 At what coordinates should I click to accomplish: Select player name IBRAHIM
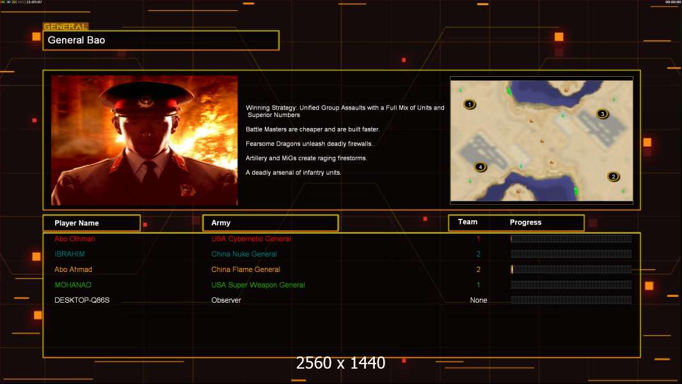point(70,254)
